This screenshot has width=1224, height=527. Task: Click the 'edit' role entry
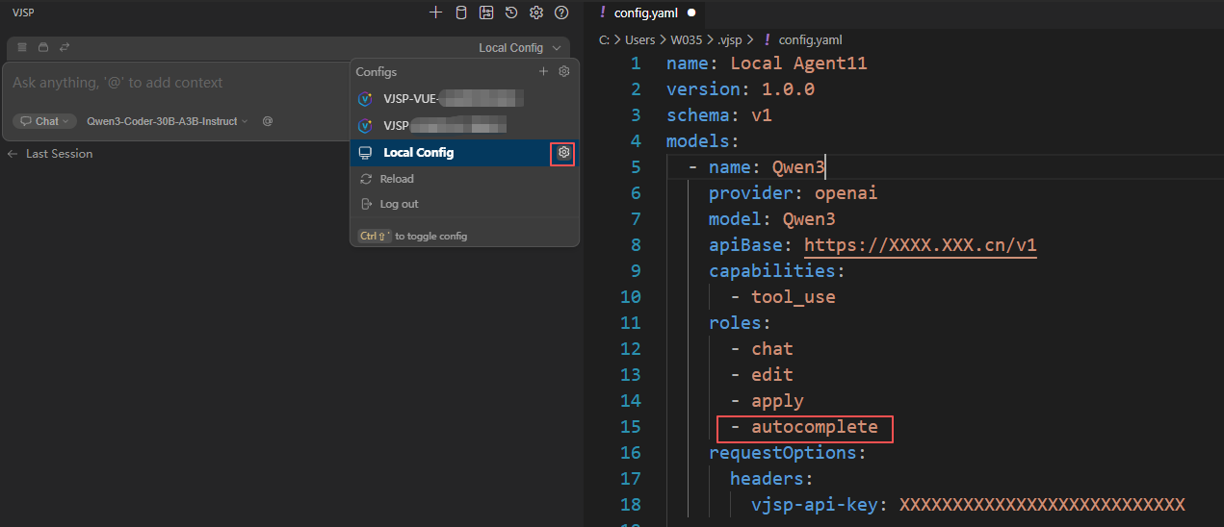tap(772, 375)
